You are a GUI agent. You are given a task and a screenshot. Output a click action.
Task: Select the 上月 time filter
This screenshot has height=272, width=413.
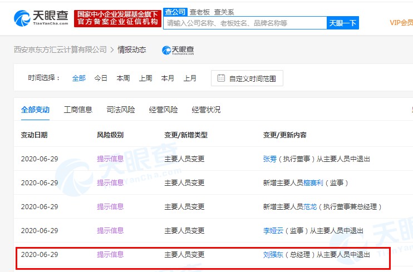pyautogui.click(x=190, y=78)
